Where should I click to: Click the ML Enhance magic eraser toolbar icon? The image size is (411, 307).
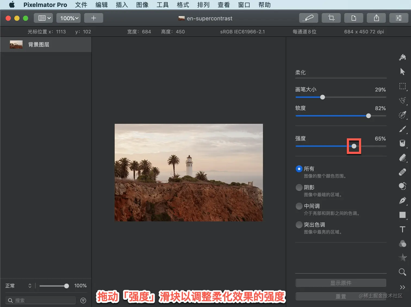pyautogui.click(x=308, y=18)
